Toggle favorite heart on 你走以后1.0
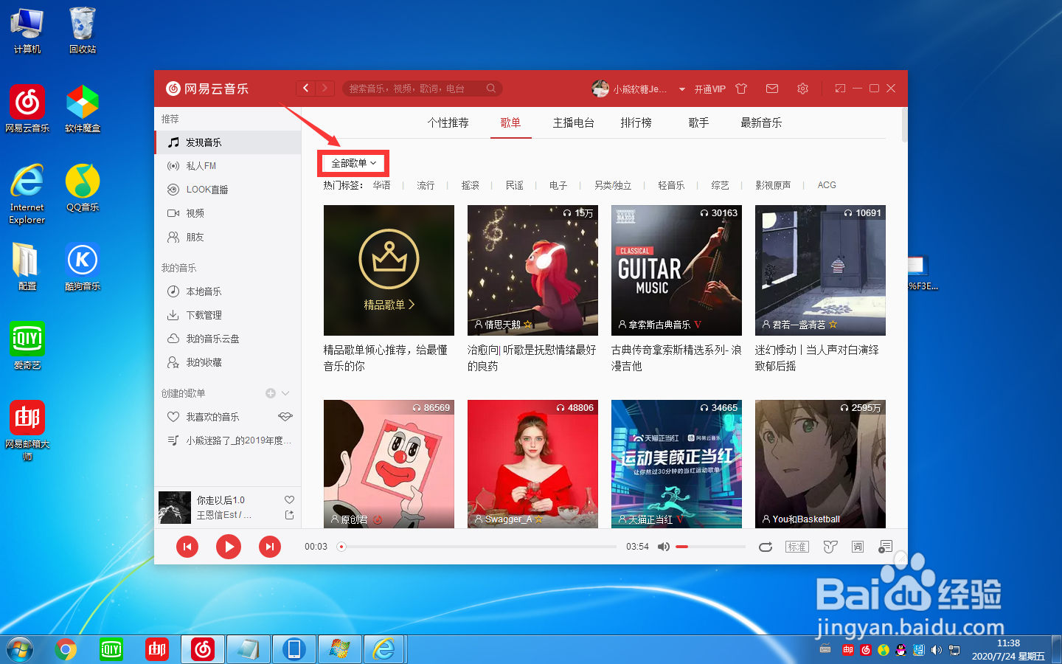Viewport: 1062px width, 664px height. pyautogui.click(x=289, y=499)
